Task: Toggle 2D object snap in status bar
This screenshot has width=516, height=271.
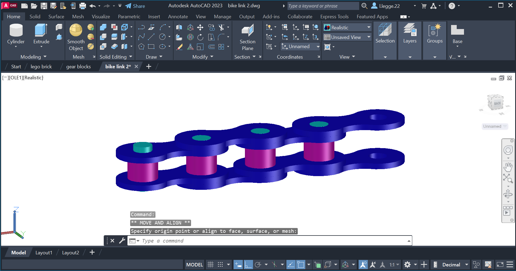Action: click(x=301, y=265)
